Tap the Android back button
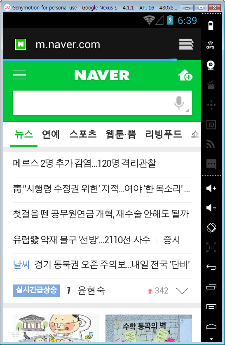 tap(211, 267)
